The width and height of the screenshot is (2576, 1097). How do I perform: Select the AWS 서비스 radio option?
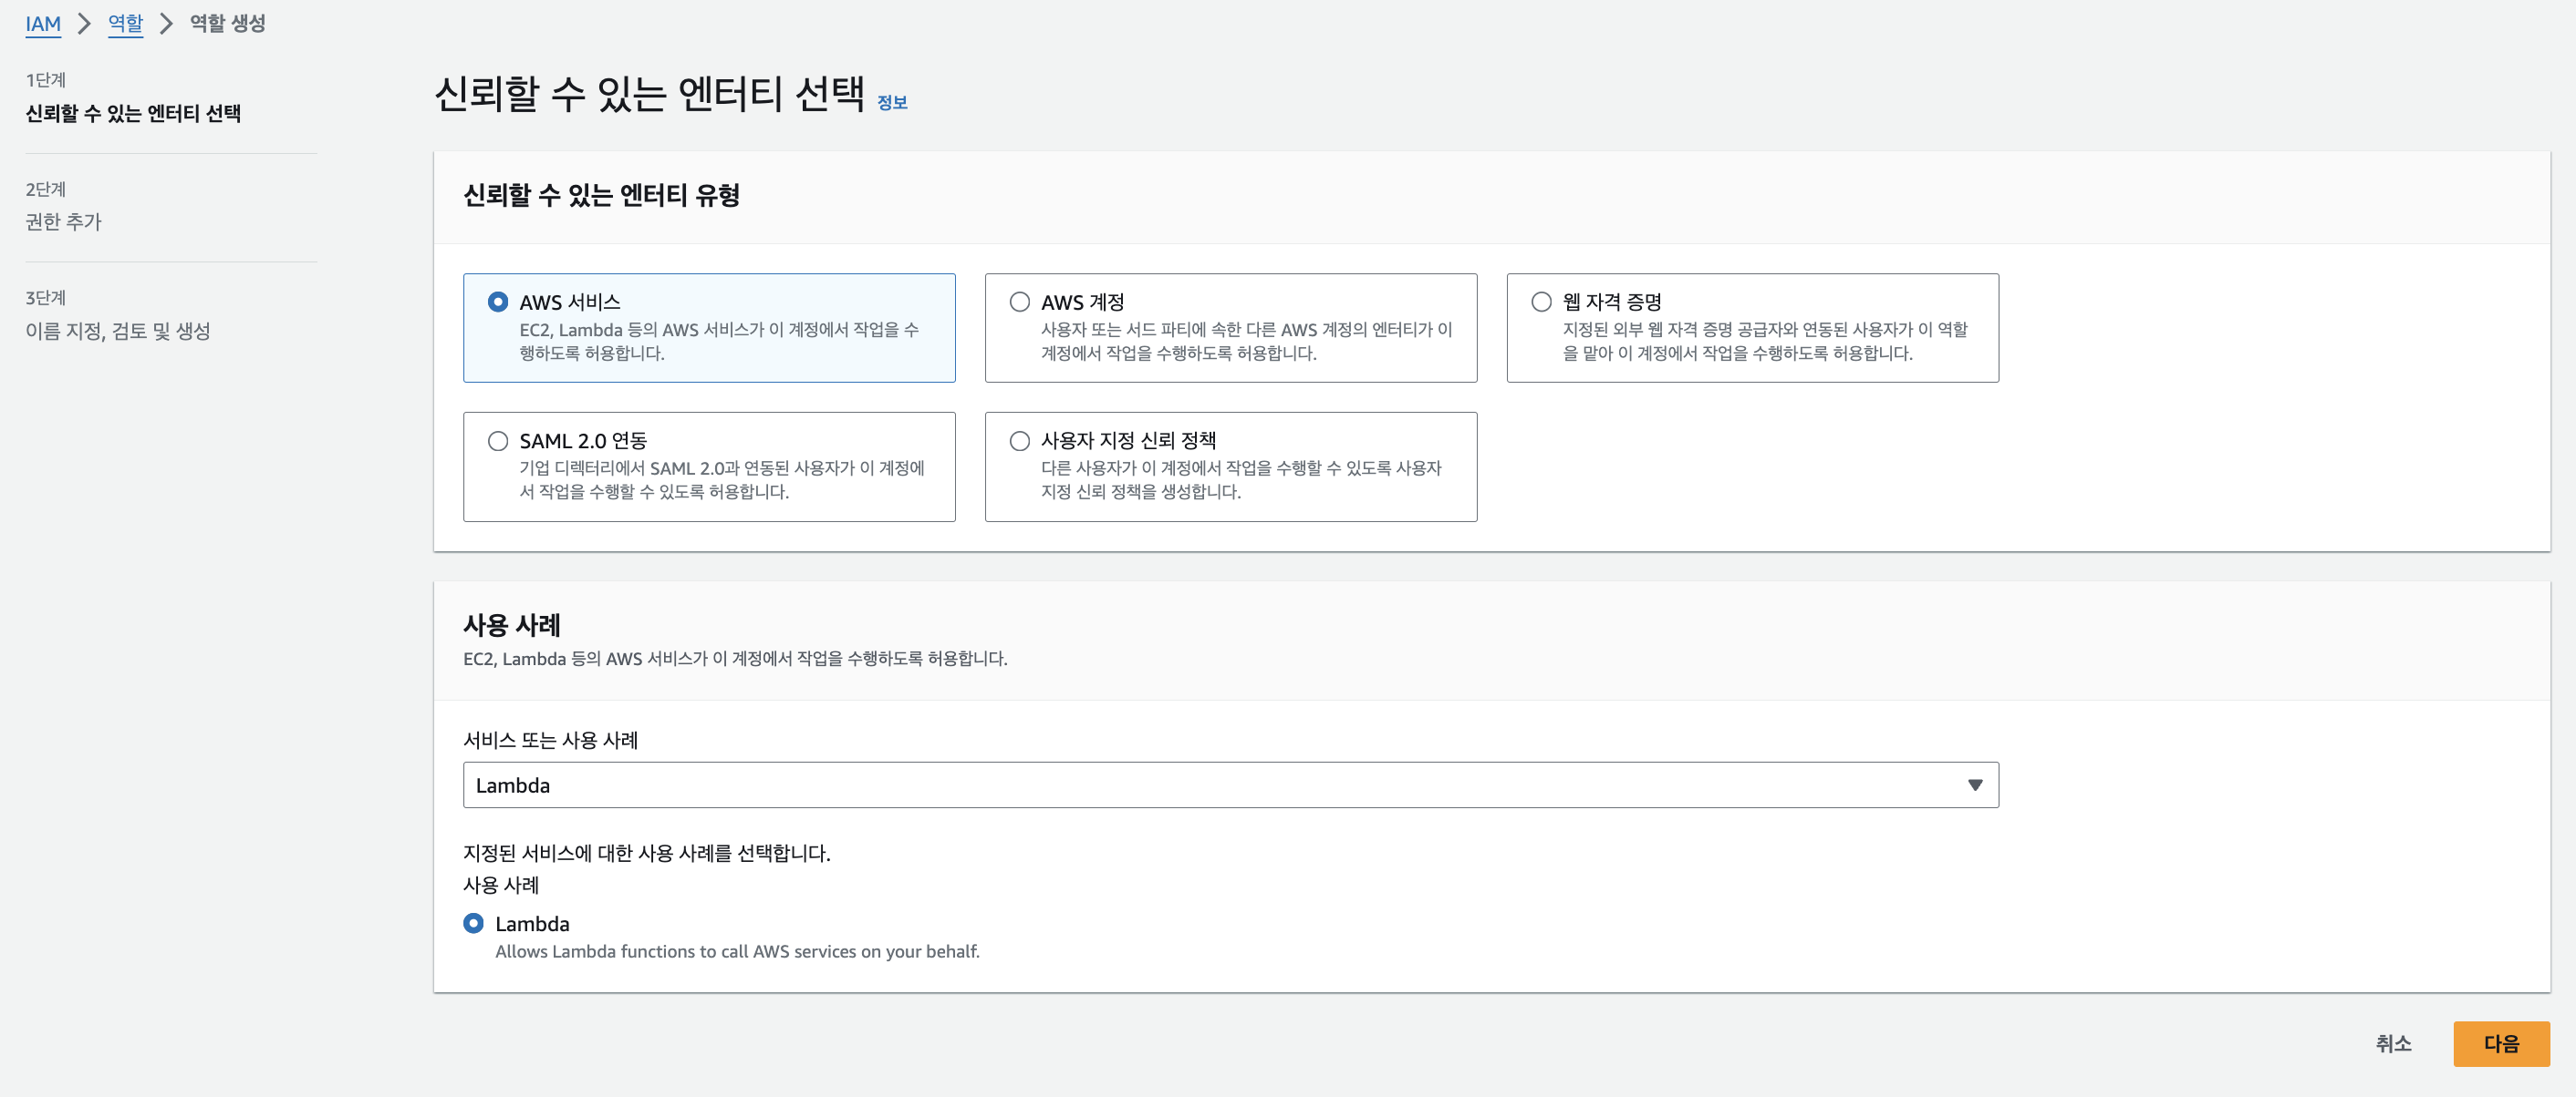(x=498, y=302)
